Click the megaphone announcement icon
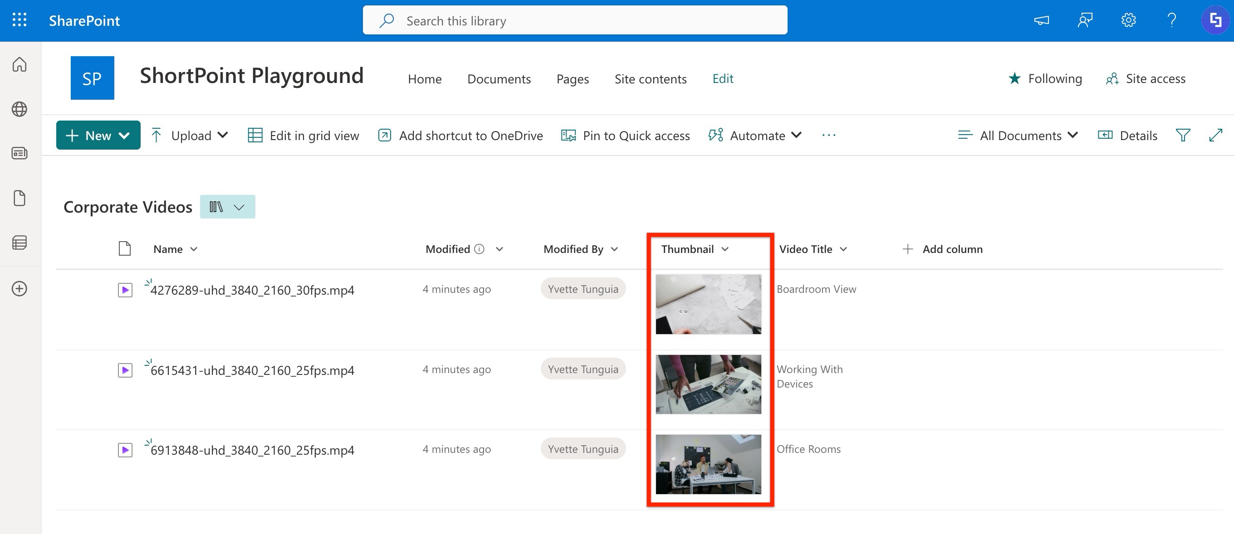 [1042, 20]
